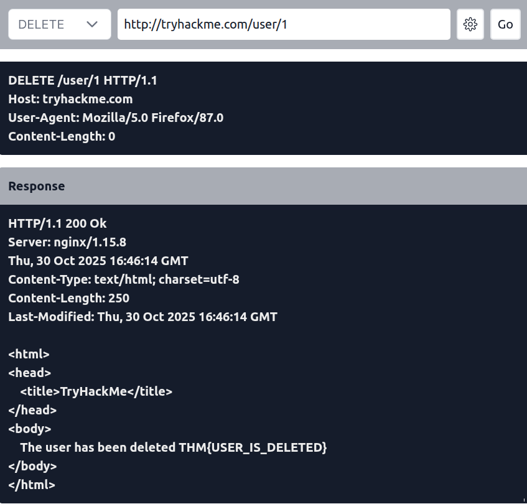This screenshot has height=504, width=527.
Task: Click the closing </html> tag line
Action: pyautogui.click(x=32, y=485)
